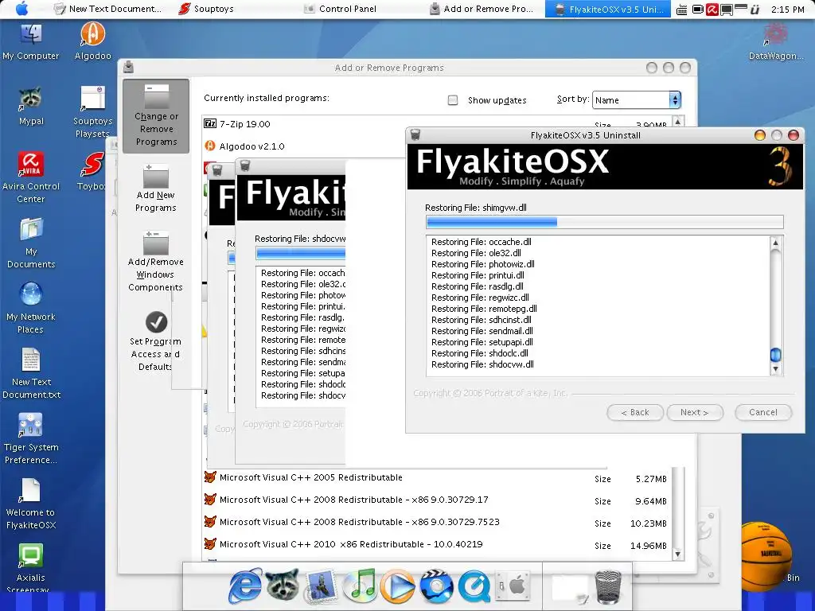Click log line Restoring File: sendmail.dll
The height and width of the screenshot is (611, 815).
point(482,331)
